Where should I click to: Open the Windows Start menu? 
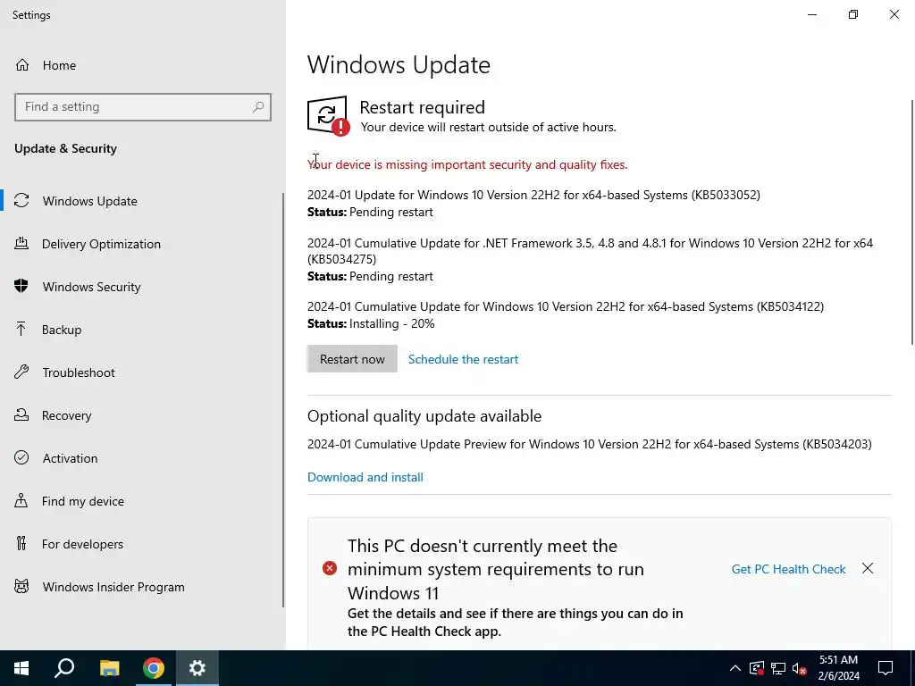click(x=21, y=668)
